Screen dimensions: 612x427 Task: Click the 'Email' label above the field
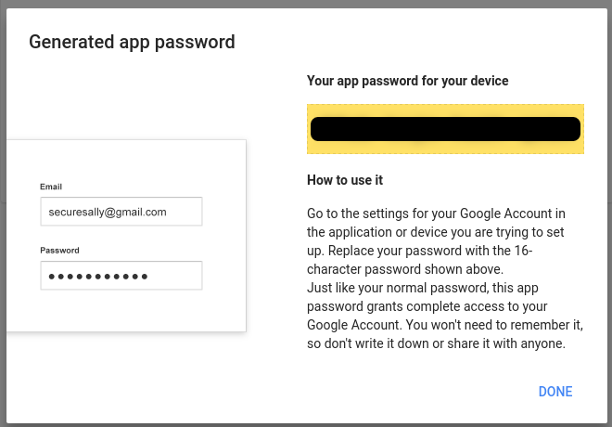click(51, 187)
